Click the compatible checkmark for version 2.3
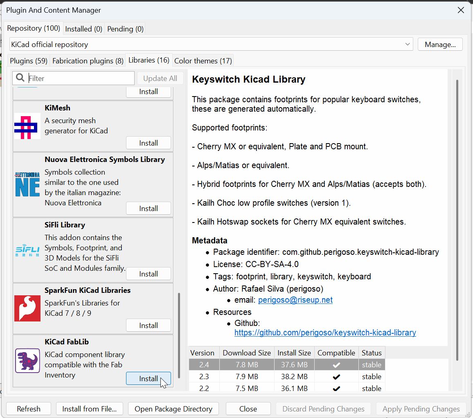 [336, 377]
